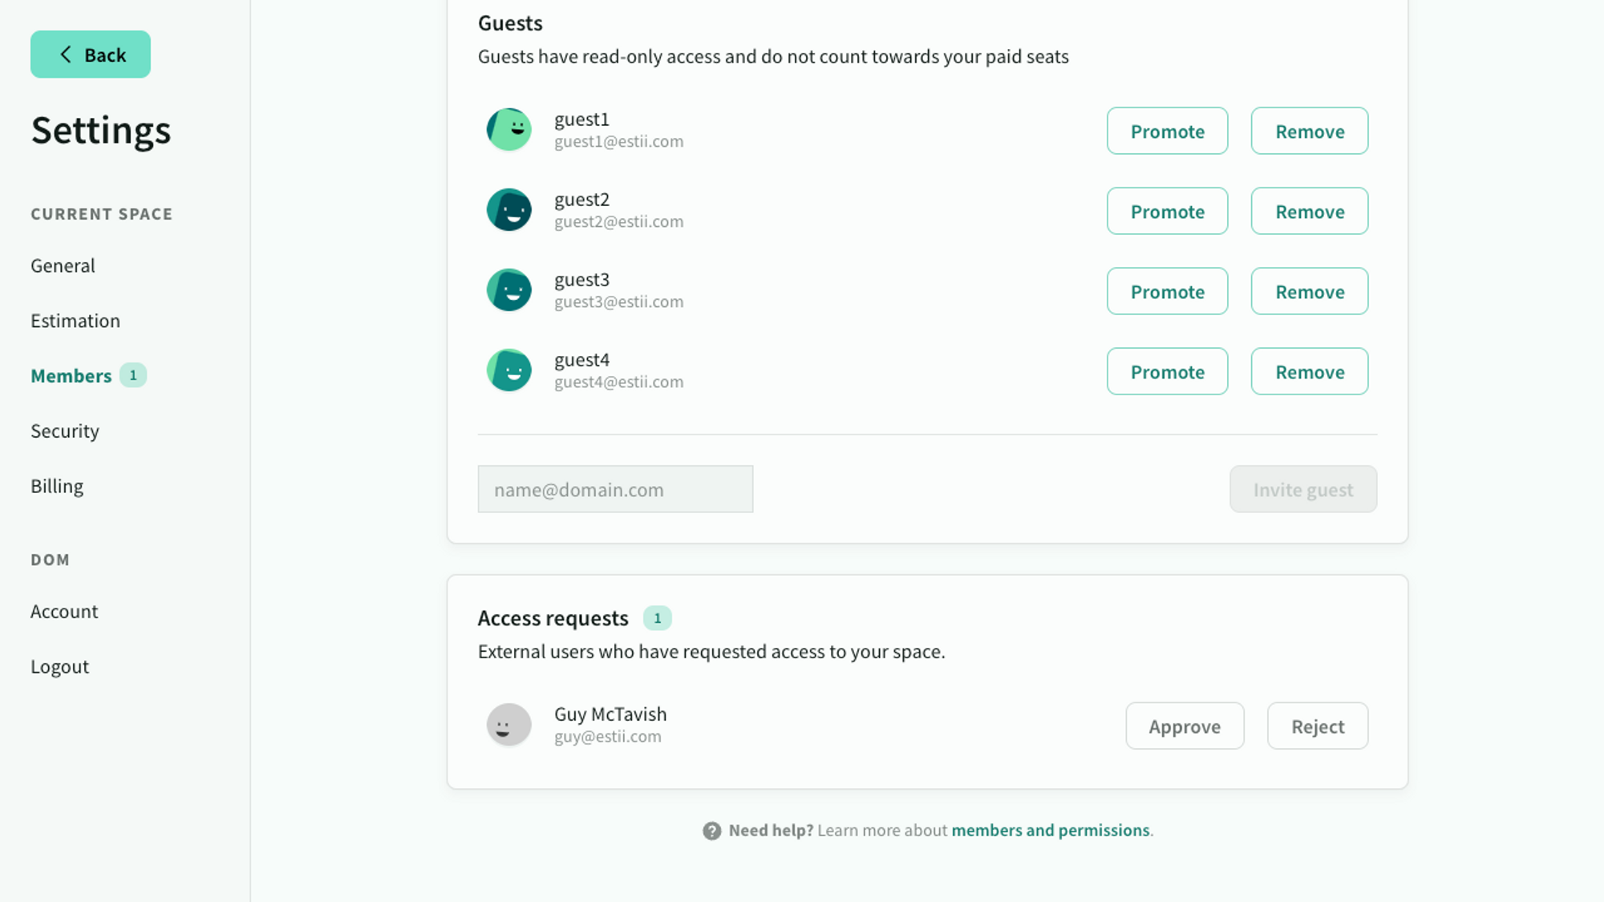Remove guest2 from the space
The image size is (1604, 902).
pyautogui.click(x=1310, y=211)
